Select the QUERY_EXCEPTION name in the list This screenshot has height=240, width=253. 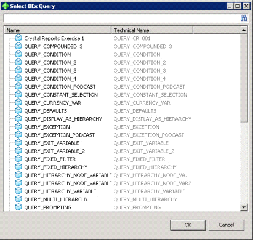47,127
